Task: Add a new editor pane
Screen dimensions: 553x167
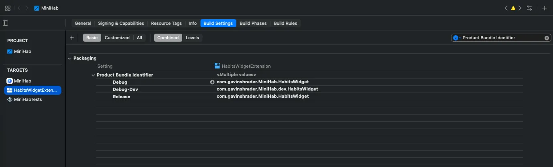Action: 544,8
